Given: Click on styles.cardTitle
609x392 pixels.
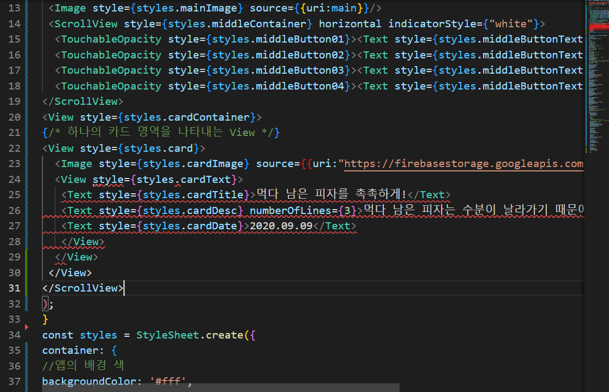Looking at the screenshot, I should (x=193, y=195).
